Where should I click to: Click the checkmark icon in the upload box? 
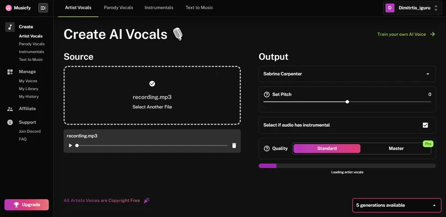click(152, 83)
